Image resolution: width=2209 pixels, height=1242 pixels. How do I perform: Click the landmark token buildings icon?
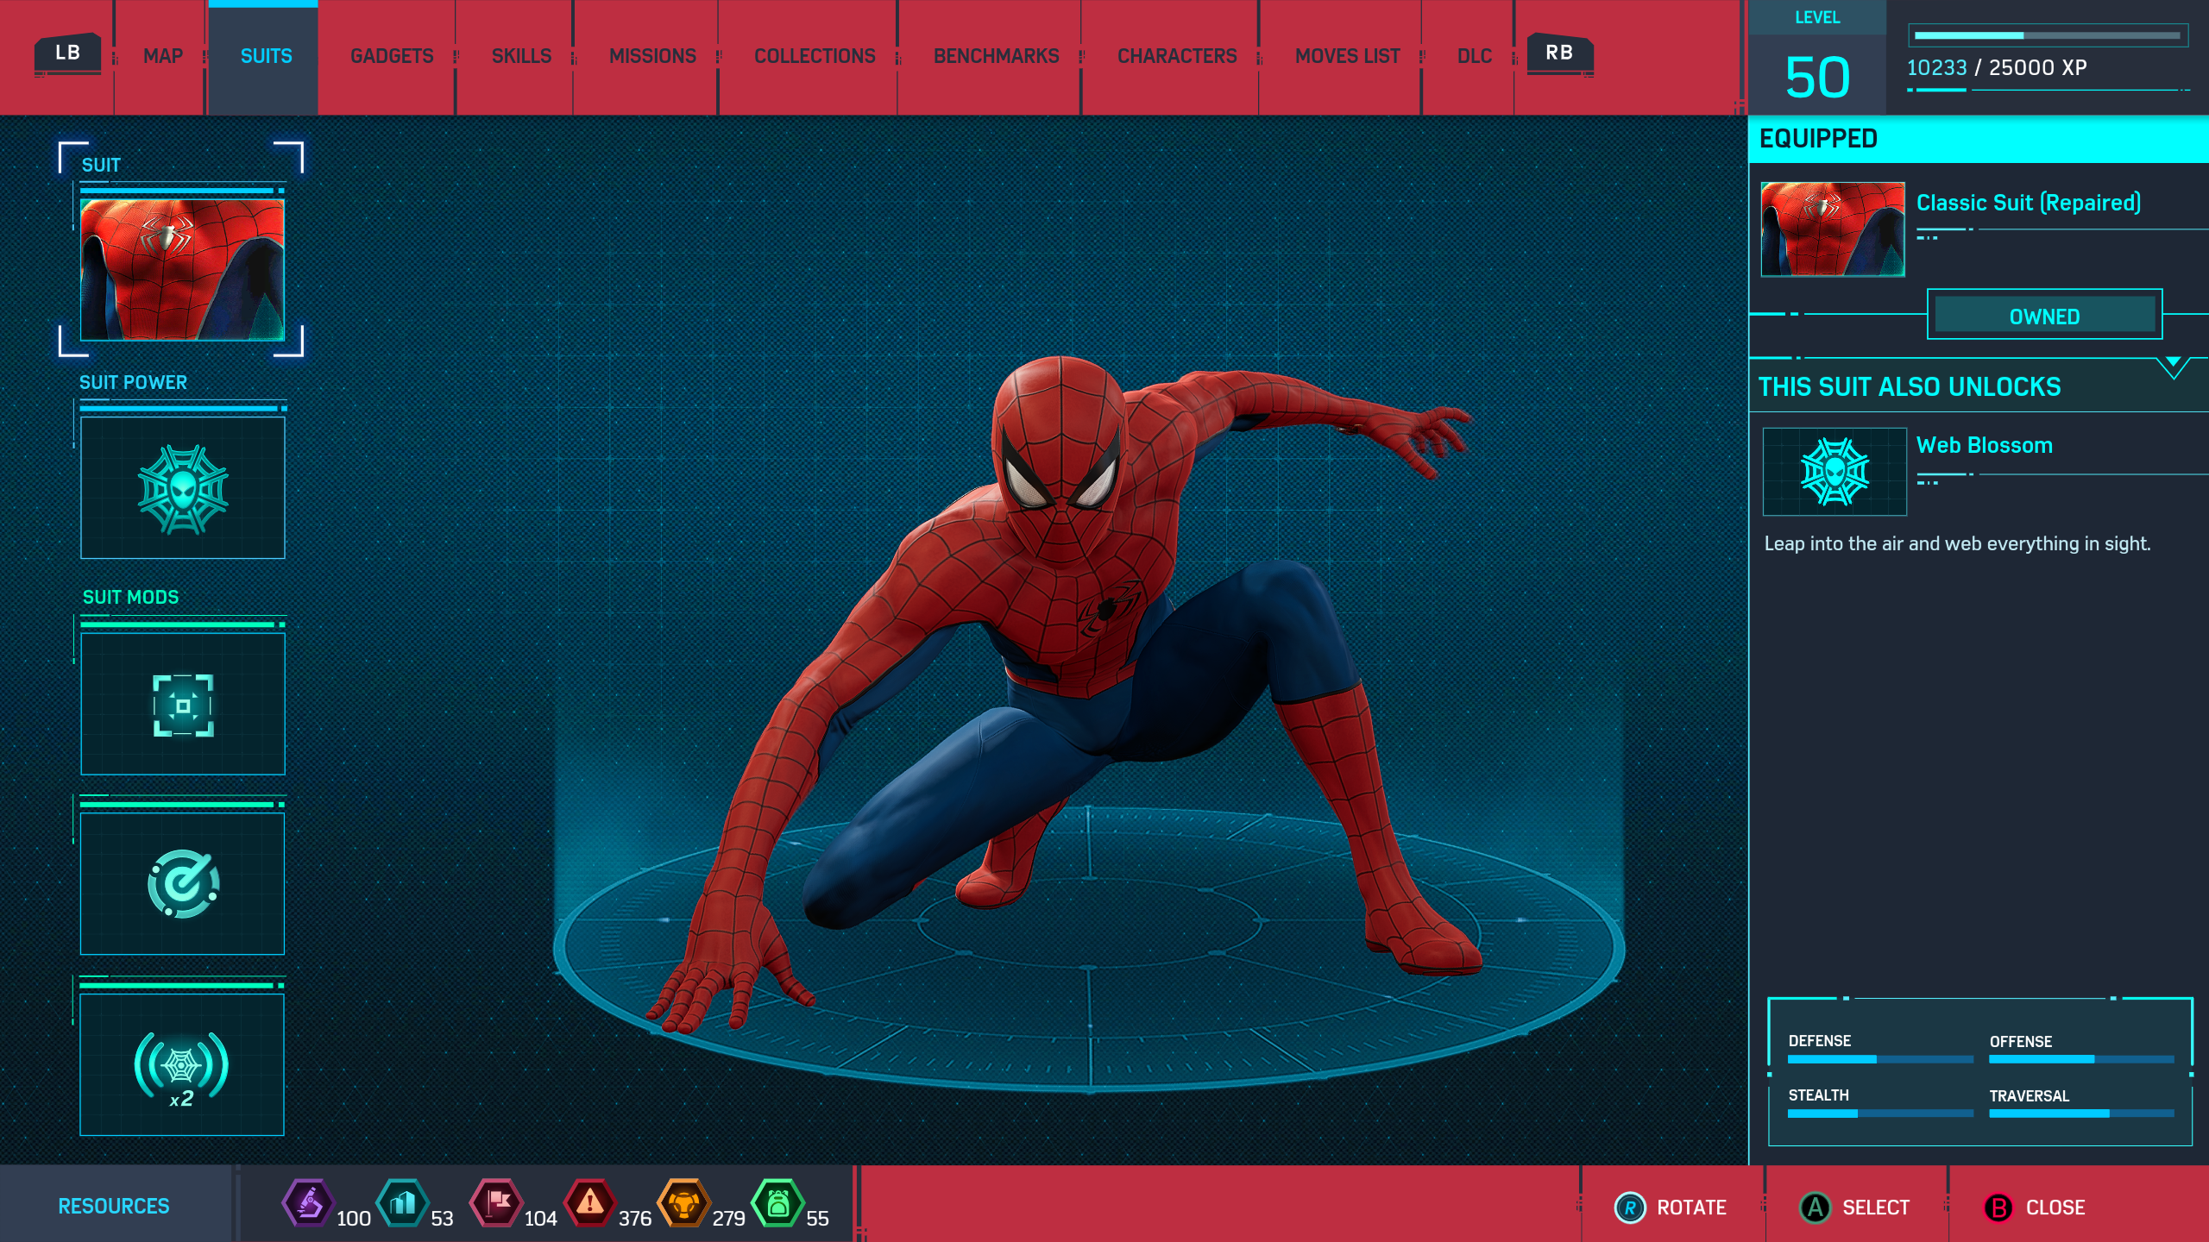point(402,1203)
